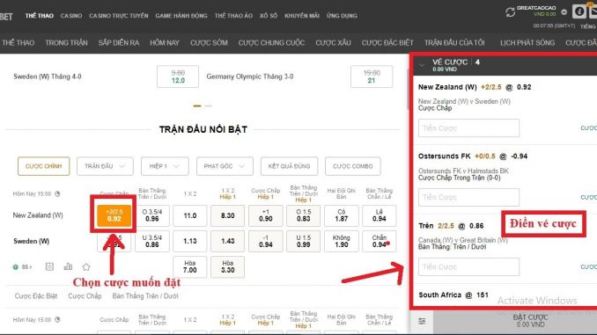Select Không both teams score 1.90
The width and height of the screenshot is (597, 335).
[341, 241]
